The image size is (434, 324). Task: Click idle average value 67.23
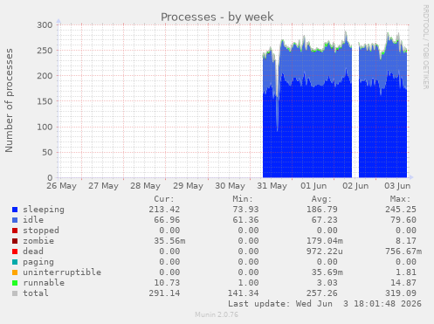325,220
